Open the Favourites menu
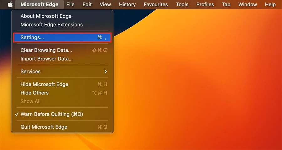 point(156,4)
